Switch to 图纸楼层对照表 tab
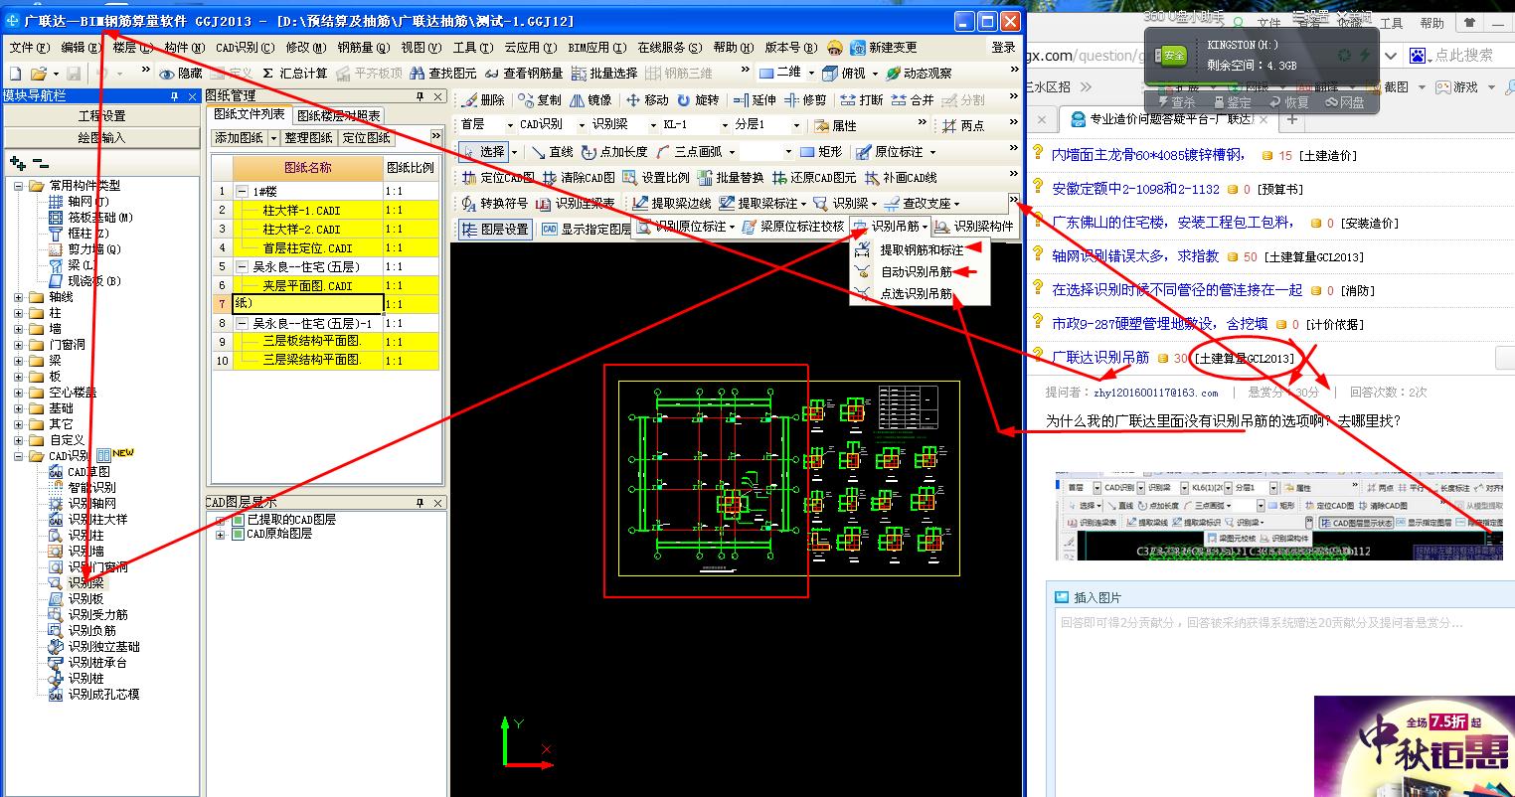1515x797 pixels. 338,115
